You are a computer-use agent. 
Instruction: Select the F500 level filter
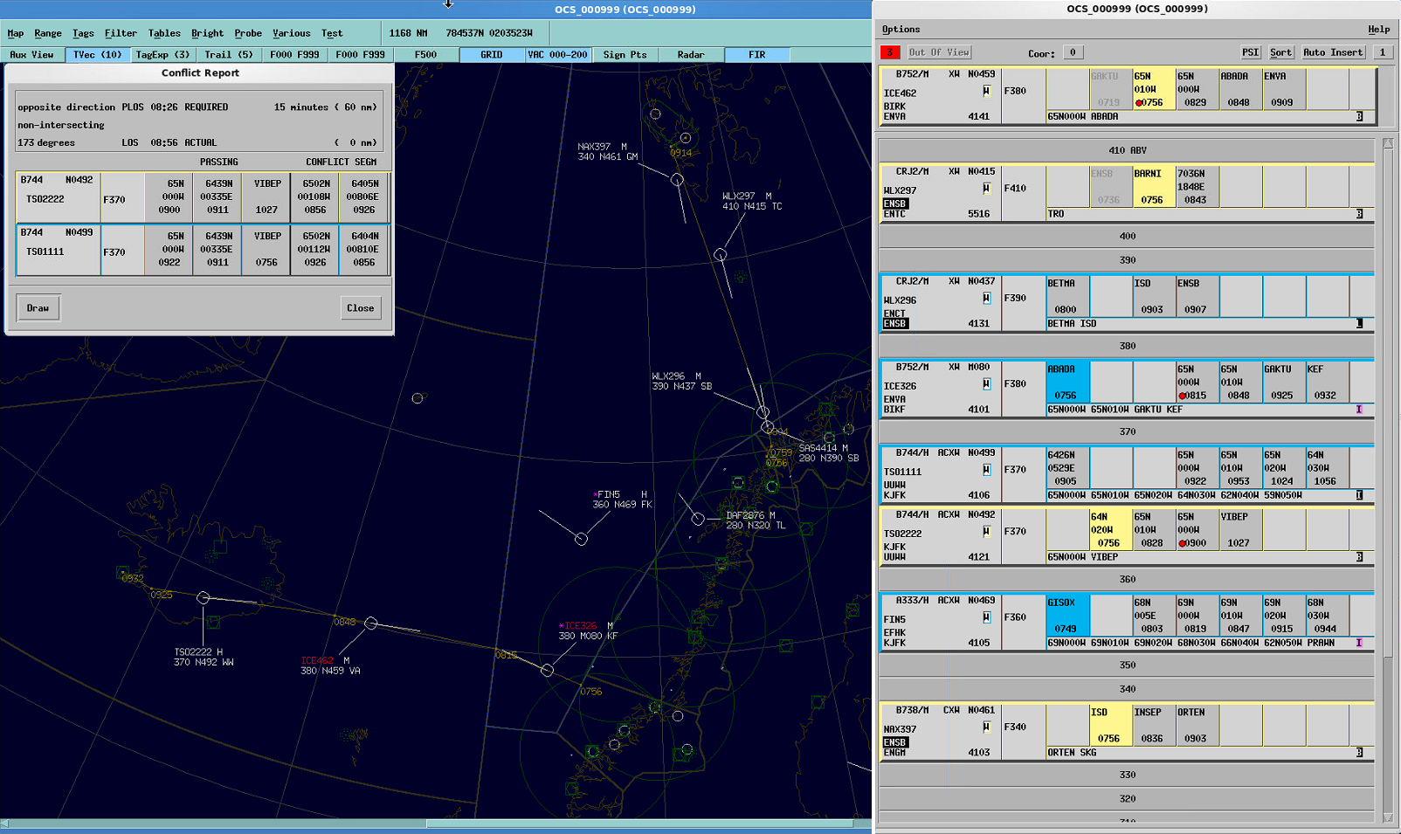tap(426, 54)
